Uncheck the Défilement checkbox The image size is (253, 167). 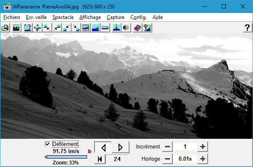pyautogui.click(x=47, y=144)
